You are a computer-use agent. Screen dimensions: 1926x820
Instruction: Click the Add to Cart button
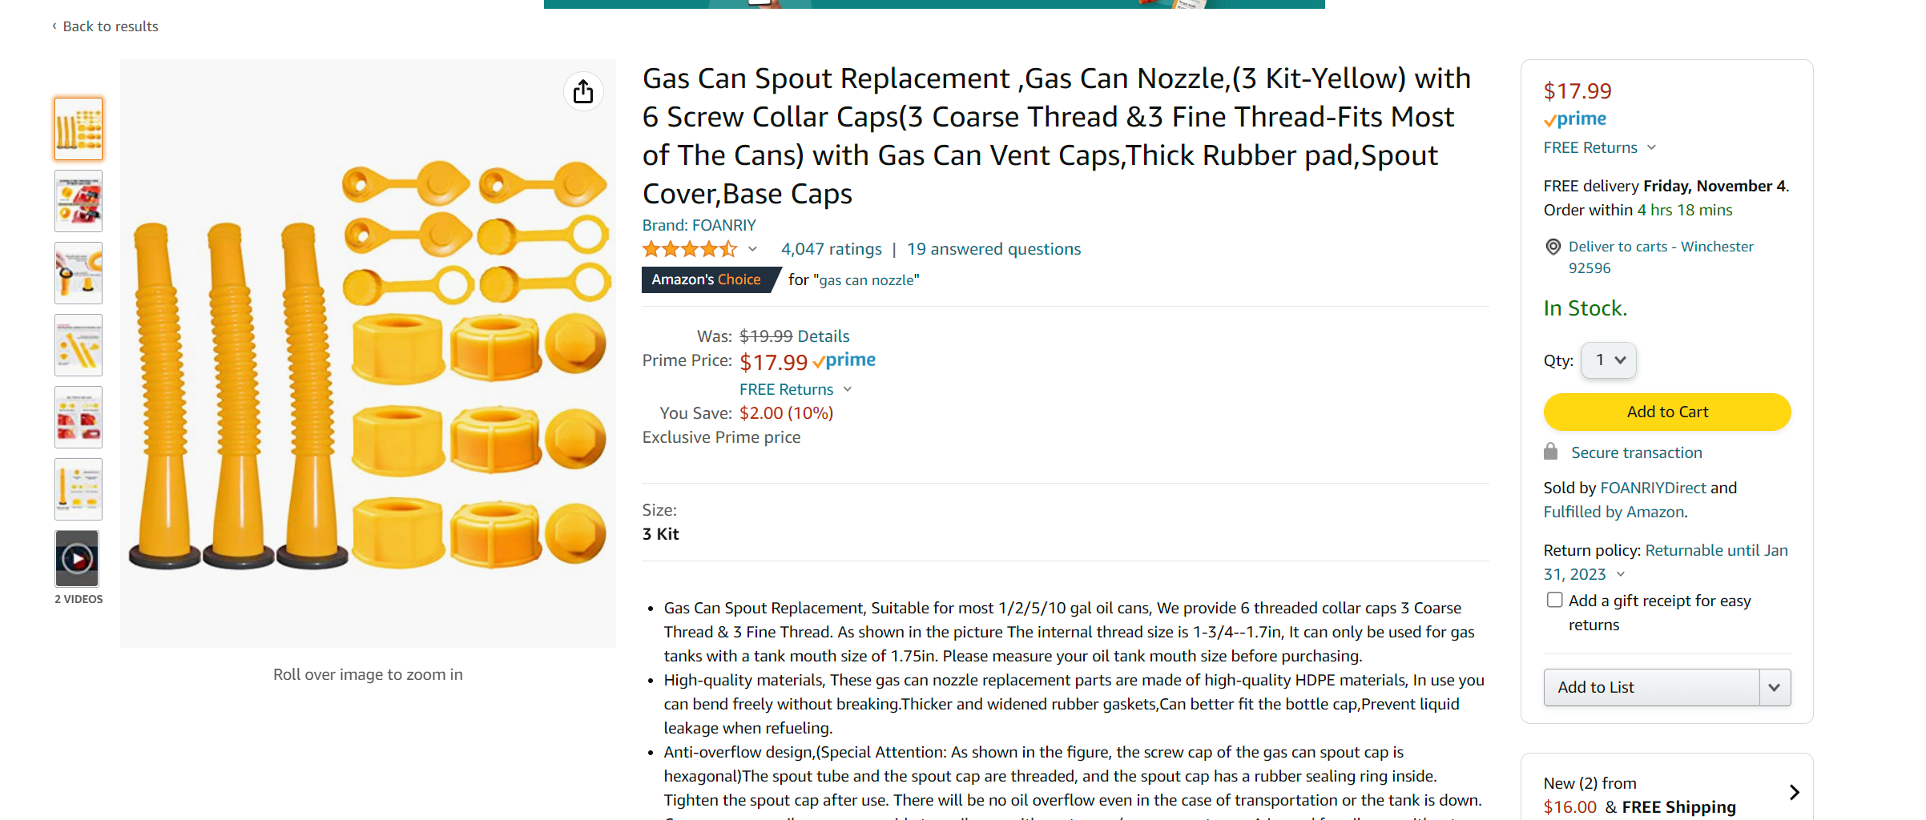1667,412
